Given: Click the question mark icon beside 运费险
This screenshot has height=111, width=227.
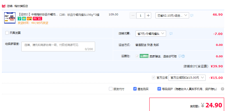Looking at the screenshot, I should coord(183,56).
